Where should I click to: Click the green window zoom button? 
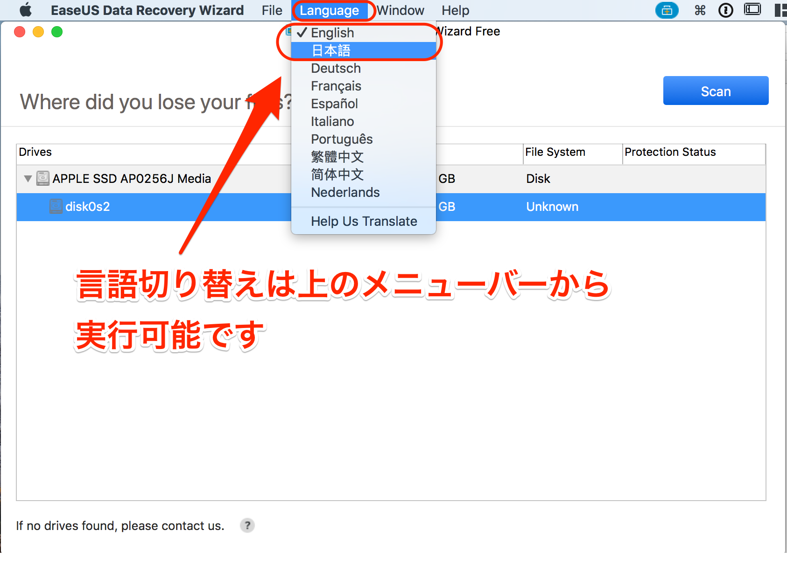57,32
